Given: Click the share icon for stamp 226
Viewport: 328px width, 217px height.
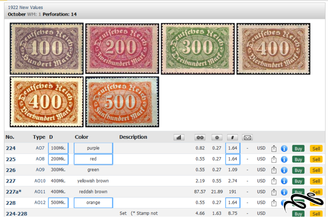Looking at the screenshot, I should coord(274,170).
